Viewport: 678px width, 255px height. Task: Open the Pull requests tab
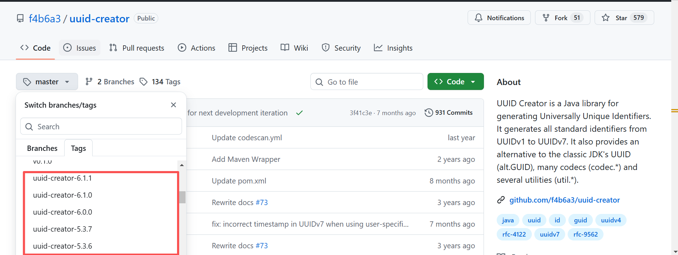137,48
